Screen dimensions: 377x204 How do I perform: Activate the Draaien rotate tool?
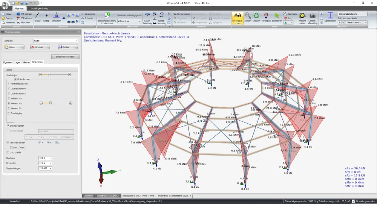(256, 18)
